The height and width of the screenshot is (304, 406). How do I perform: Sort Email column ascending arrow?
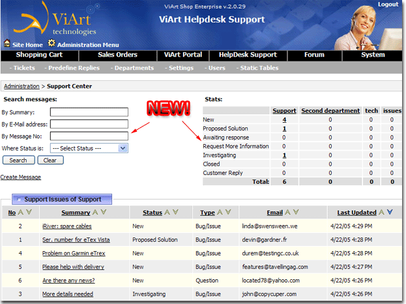[x=287, y=212]
